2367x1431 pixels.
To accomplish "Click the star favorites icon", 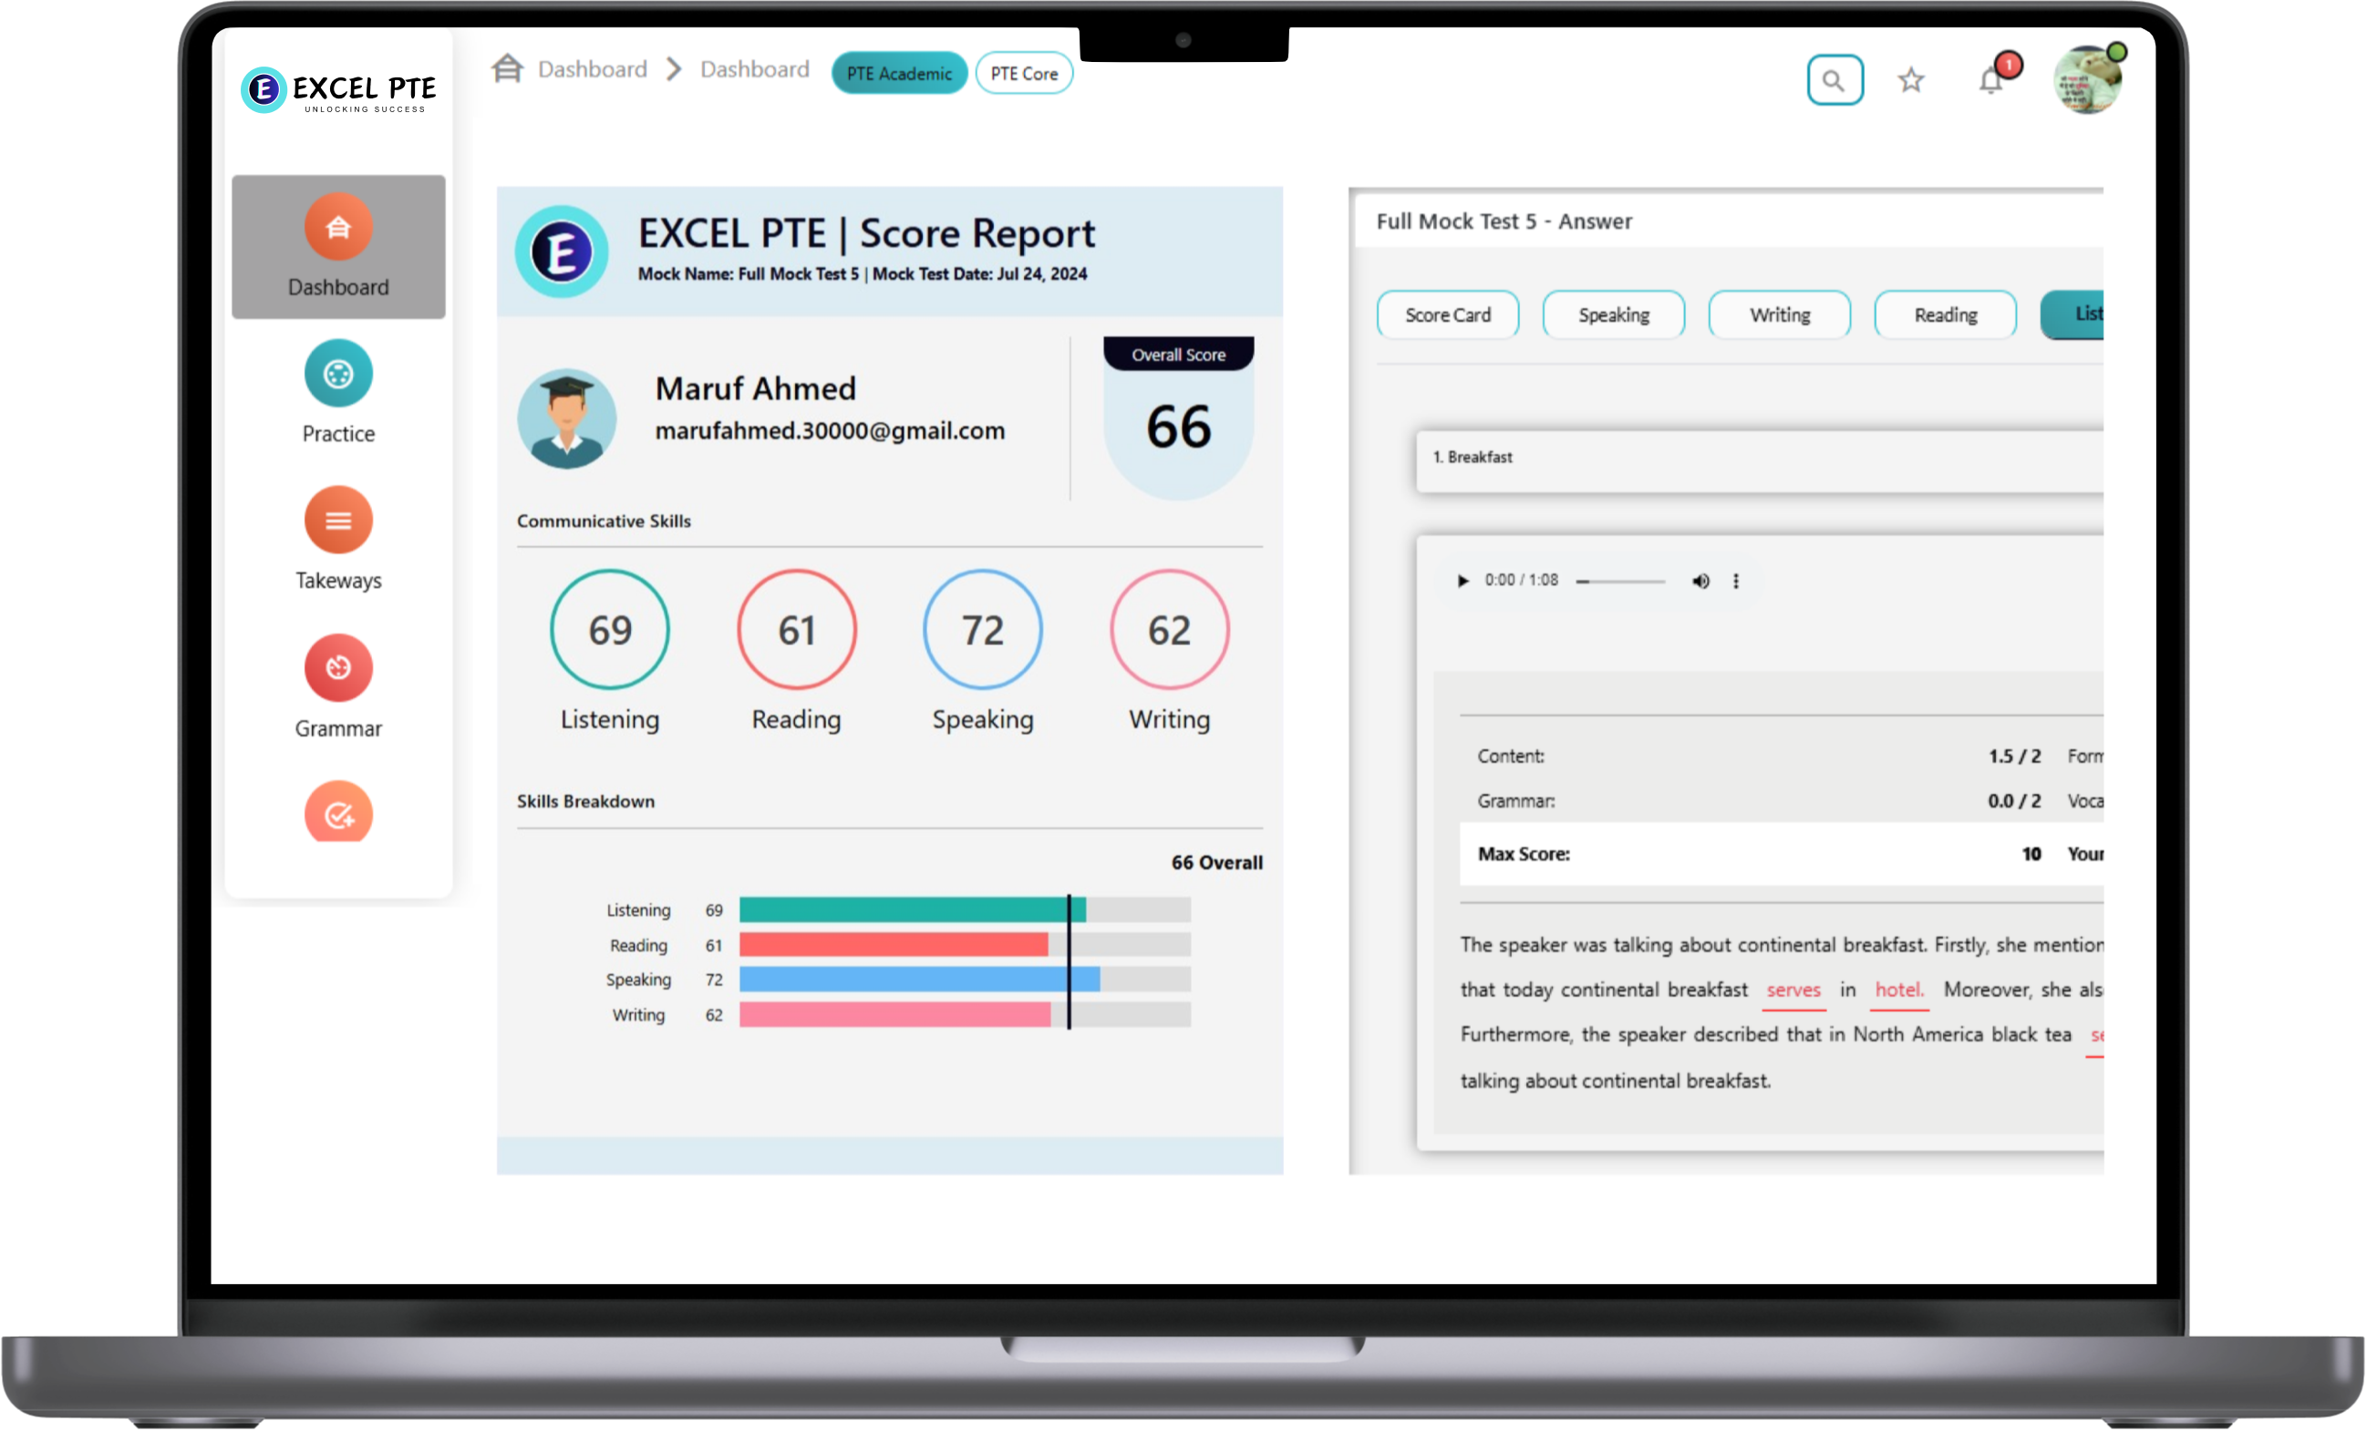I will (1911, 79).
